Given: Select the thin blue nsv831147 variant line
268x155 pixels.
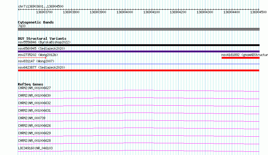Looking at the screenshot, I should pos(139,64).
